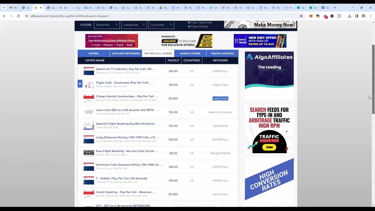Click the Flight Calls network name
Image resolution: width=375 pixels, height=211 pixels.
(220, 85)
